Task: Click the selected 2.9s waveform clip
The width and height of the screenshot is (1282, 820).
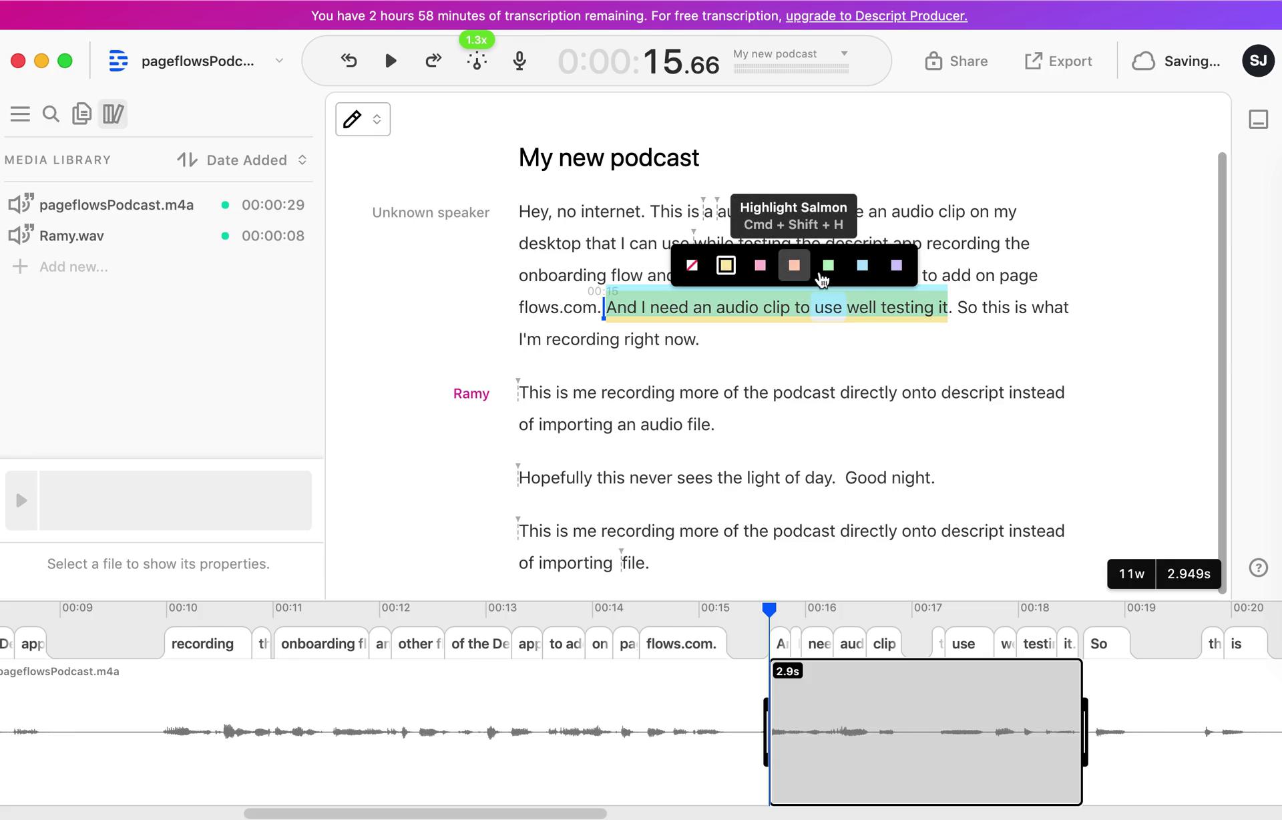Action: tap(925, 733)
